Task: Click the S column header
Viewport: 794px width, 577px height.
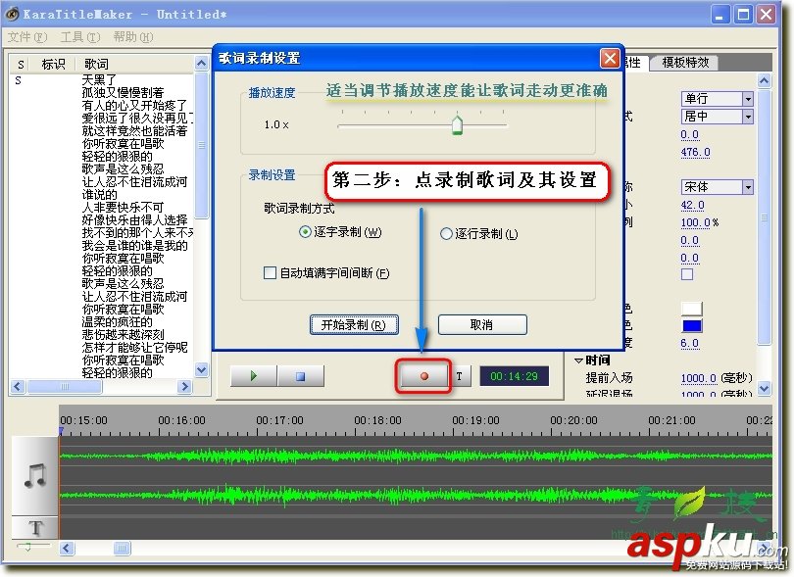Action: (21, 65)
